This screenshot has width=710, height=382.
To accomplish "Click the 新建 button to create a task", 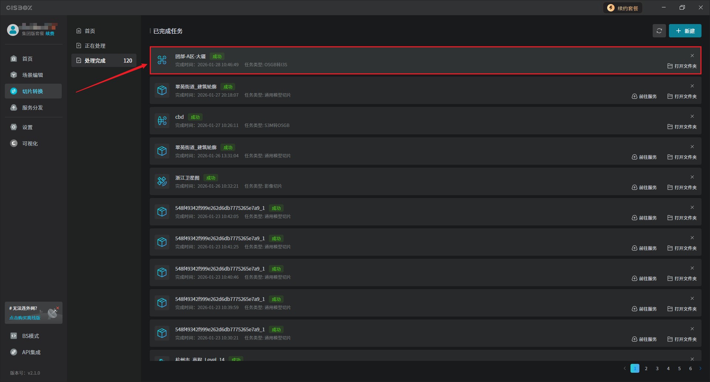I will point(685,31).
